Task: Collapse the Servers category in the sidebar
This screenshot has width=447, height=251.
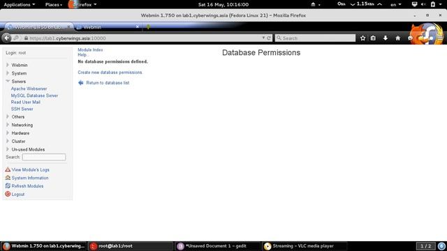Action: pyautogui.click(x=8, y=82)
